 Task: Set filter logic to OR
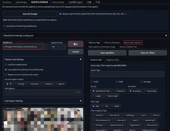click(x=105, y=106)
